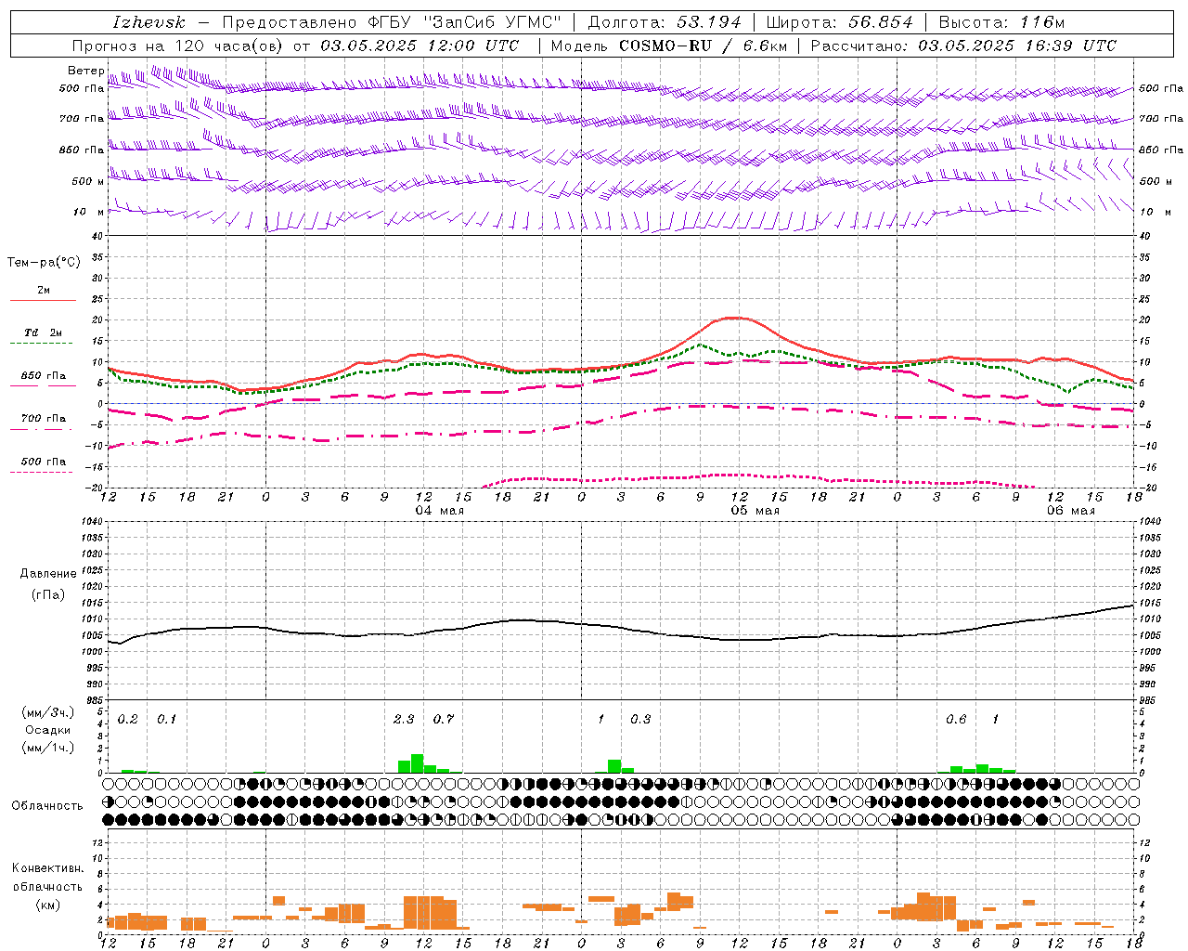
Task: Select the text Предоставлено ФГБУ "ЗапСиб УГМС"
Action: [392, 22]
